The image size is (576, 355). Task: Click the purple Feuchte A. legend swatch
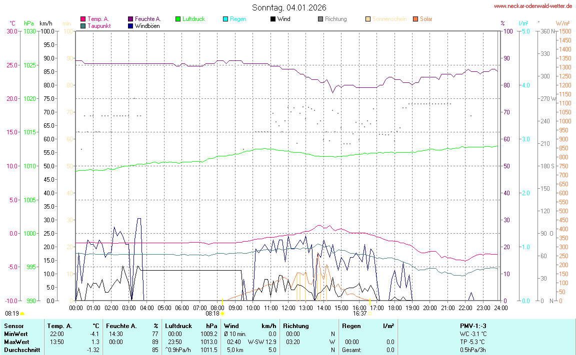pyautogui.click(x=130, y=19)
